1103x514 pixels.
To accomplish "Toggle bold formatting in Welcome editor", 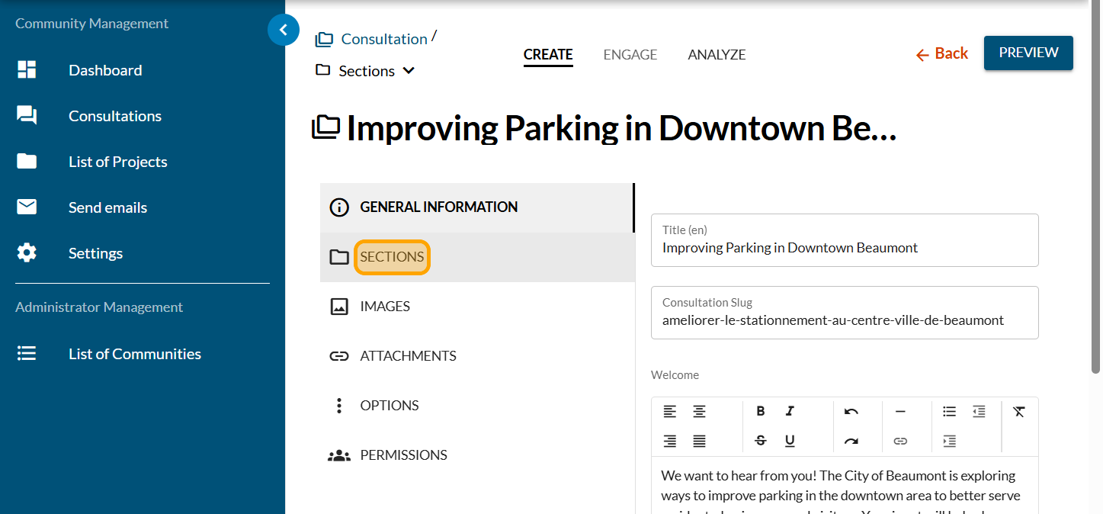I will (760, 412).
